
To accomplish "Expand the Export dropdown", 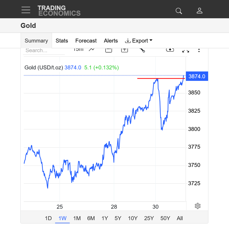I will click(139, 41).
